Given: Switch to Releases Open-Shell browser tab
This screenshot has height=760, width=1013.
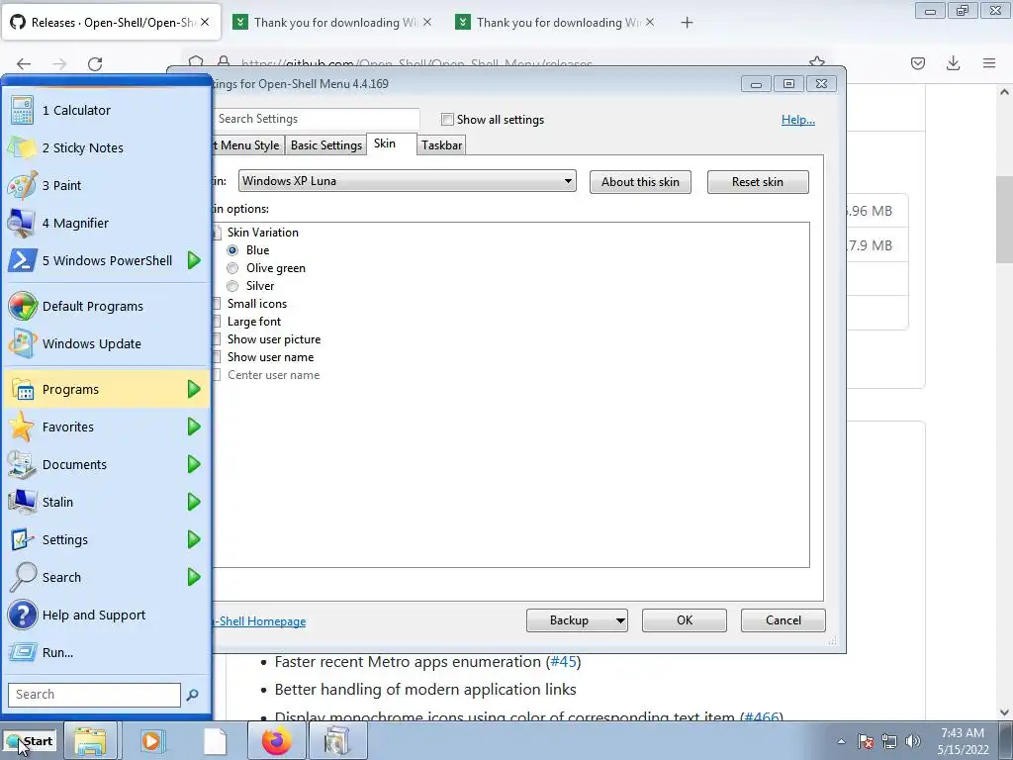Looking at the screenshot, I should pos(111,23).
